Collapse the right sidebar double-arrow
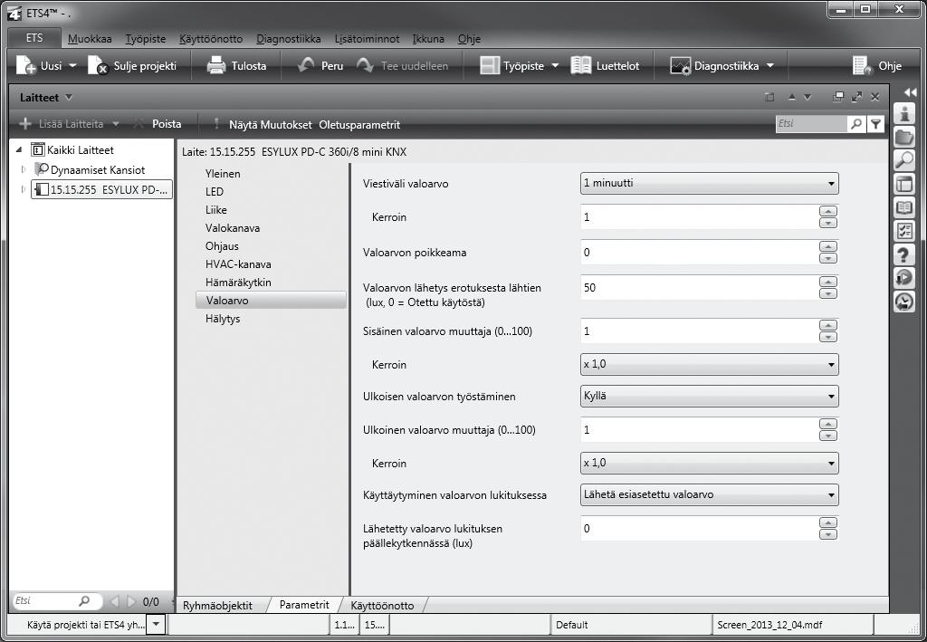The height and width of the screenshot is (642, 927). point(910,92)
